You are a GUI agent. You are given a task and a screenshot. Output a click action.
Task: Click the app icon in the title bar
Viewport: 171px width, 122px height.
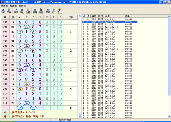(2, 2)
